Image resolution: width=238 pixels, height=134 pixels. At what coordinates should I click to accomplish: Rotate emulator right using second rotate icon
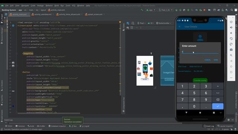pos(231,44)
